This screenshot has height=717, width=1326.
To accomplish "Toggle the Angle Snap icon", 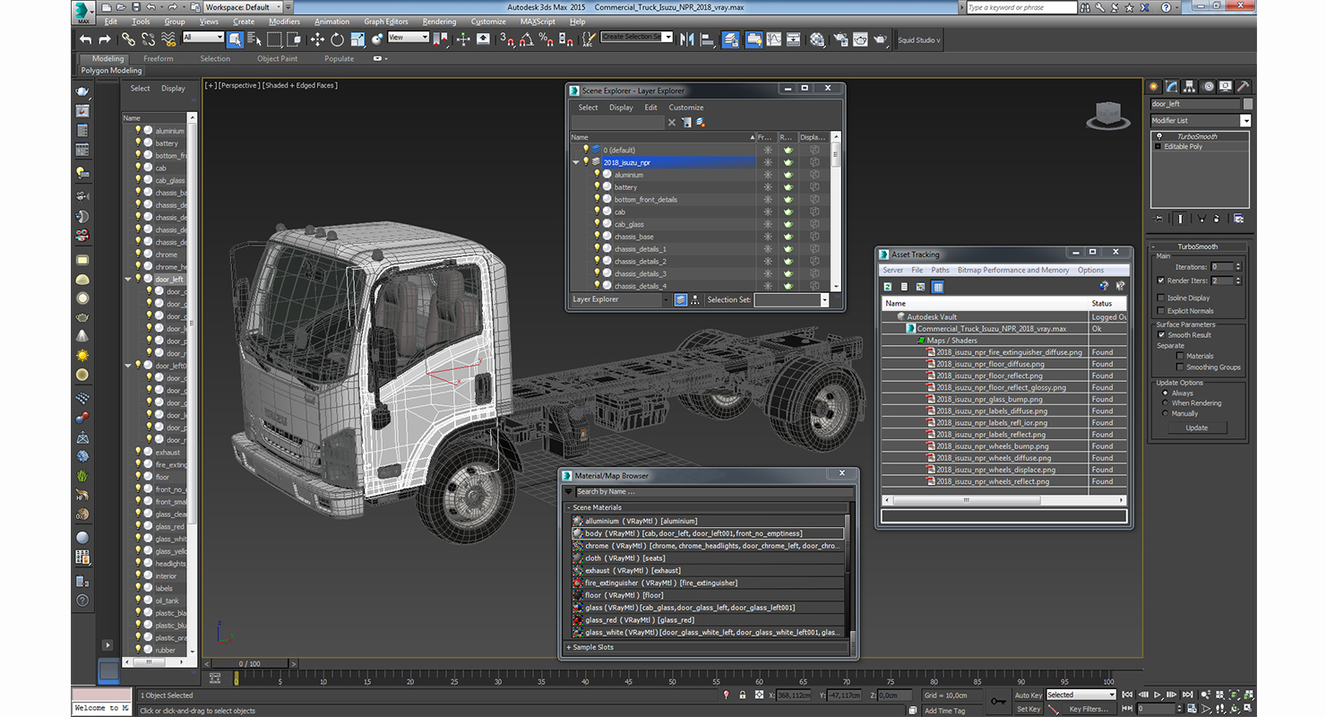I will tap(527, 39).
